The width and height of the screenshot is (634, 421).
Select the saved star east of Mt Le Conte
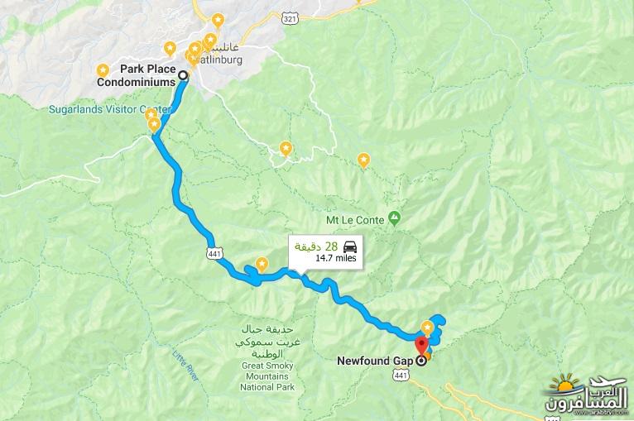pyautogui.click(x=363, y=160)
